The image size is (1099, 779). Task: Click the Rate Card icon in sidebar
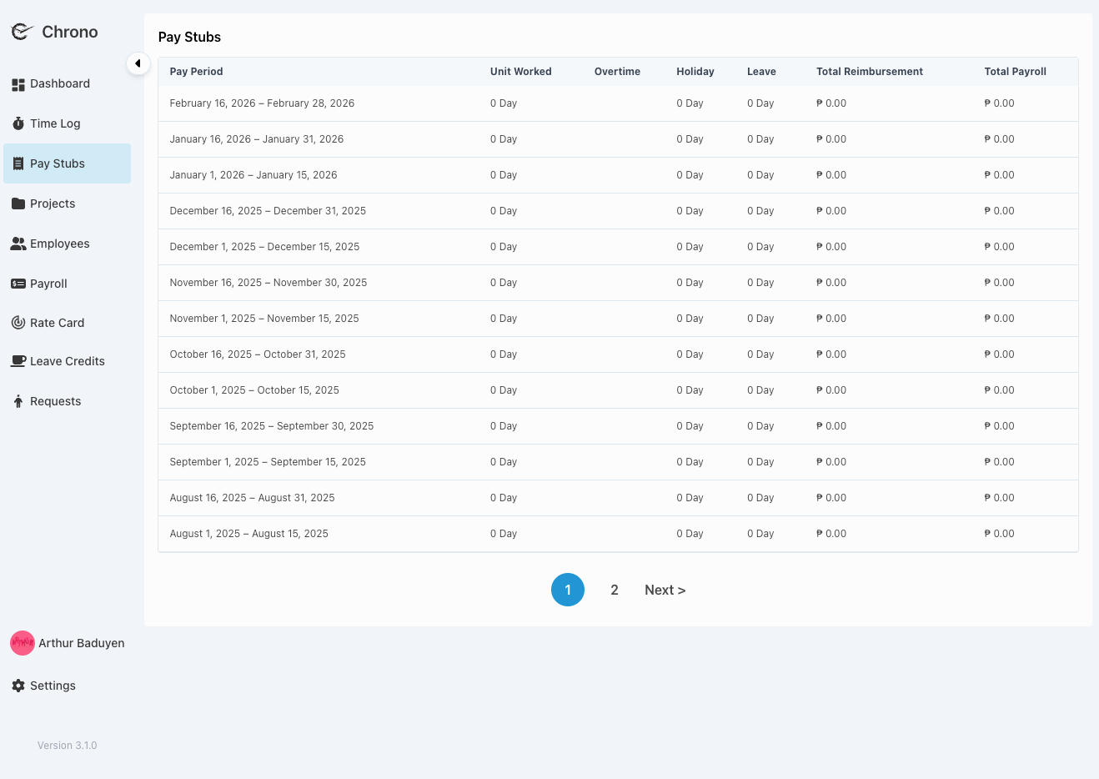pos(18,323)
